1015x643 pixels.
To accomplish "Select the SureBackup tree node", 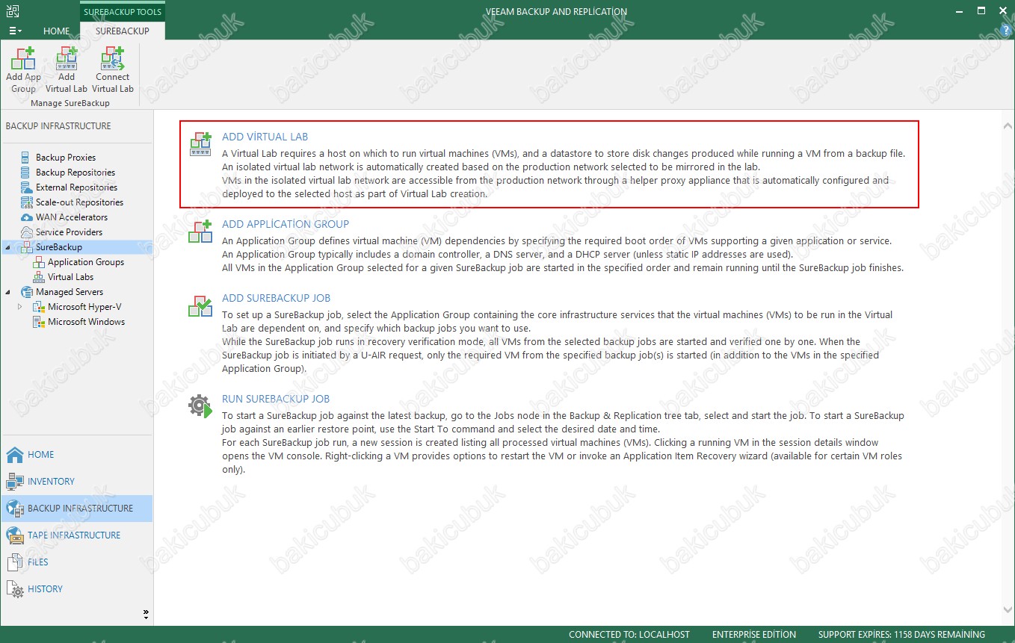I will (59, 247).
